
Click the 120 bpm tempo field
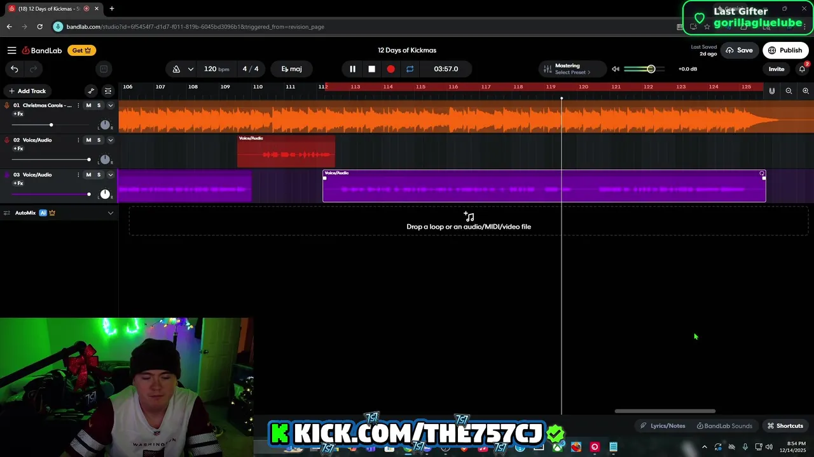click(216, 69)
